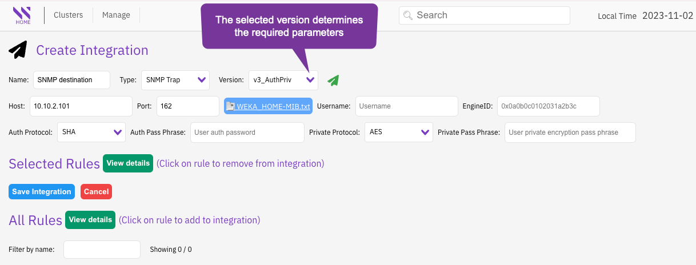This screenshot has height=265, width=696.
Task: Download the WEKA_HOME-MIB.txt file
Action: [x=269, y=106]
